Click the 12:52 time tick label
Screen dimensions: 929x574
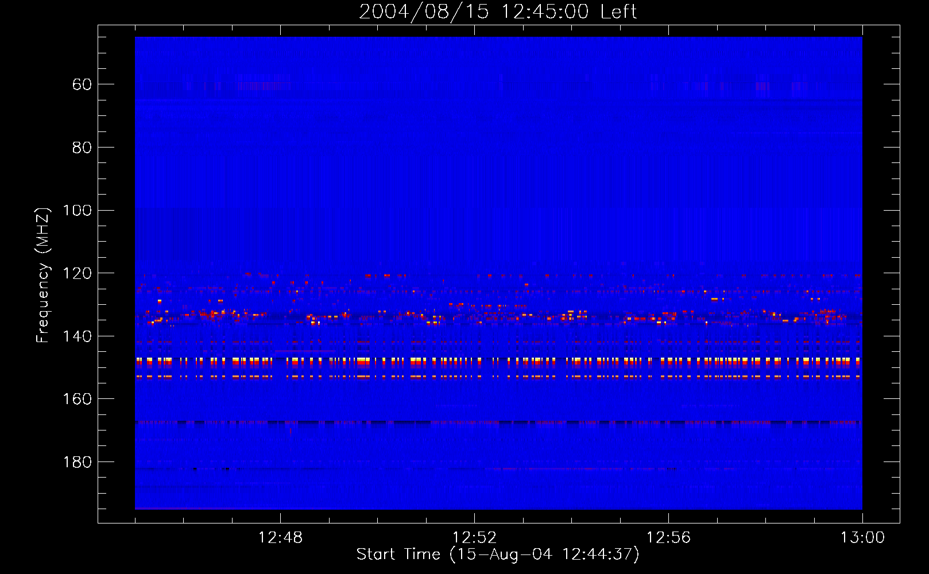[474, 538]
